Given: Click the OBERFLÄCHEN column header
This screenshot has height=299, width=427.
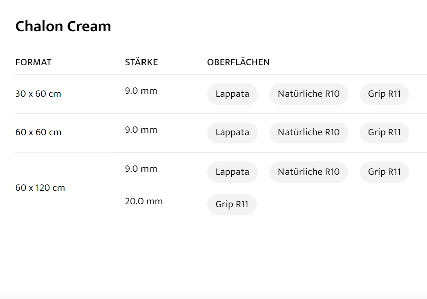Looking at the screenshot, I should tap(238, 62).
